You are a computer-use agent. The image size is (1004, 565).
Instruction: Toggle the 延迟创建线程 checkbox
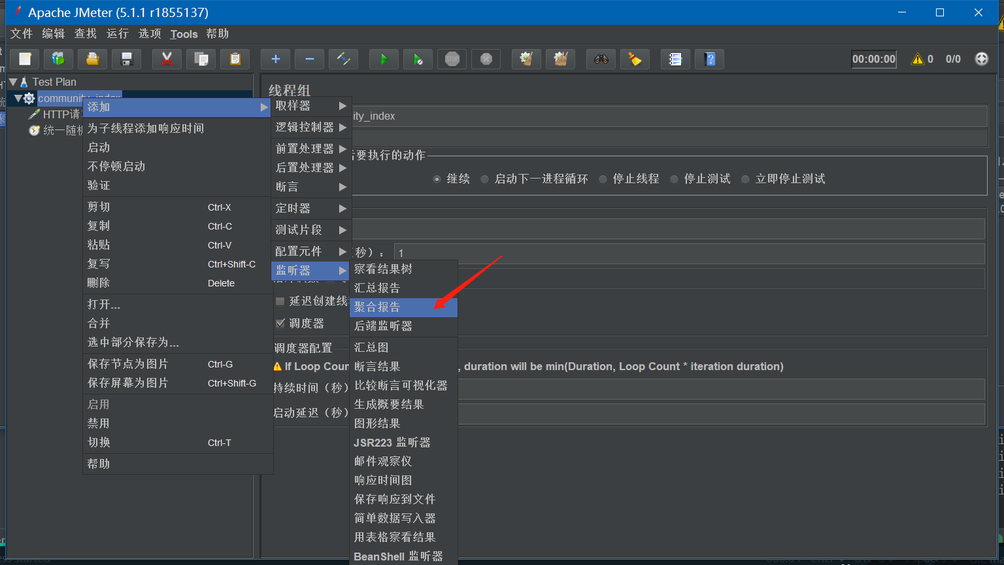(x=280, y=301)
